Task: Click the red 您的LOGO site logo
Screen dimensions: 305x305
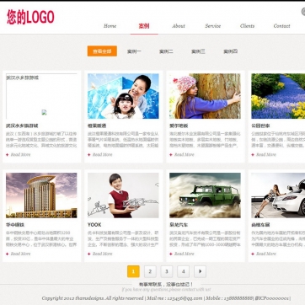Action: pyautogui.click(x=30, y=17)
